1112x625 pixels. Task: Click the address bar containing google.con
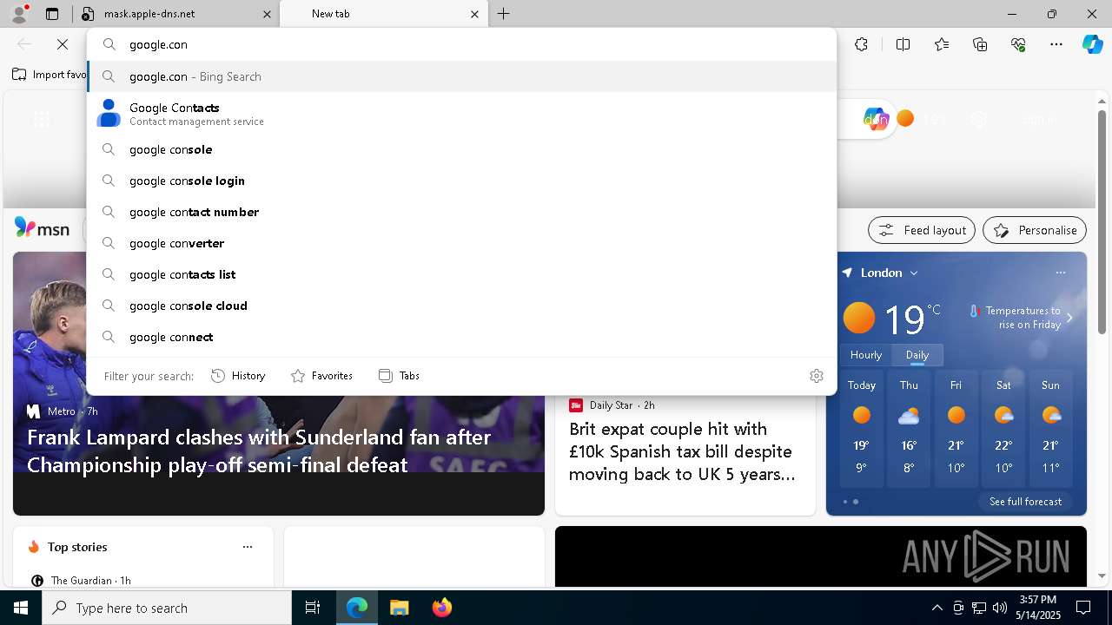pos(462,44)
